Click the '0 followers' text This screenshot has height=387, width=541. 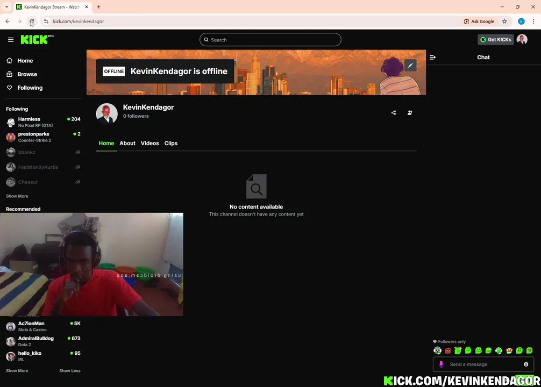pos(136,116)
